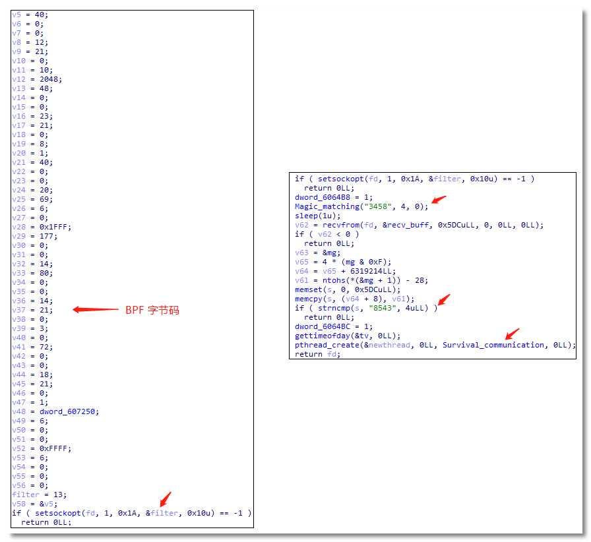Select the Magic_matching function name
Viewport: 591px width, 542px height.
tap(327, 206)
